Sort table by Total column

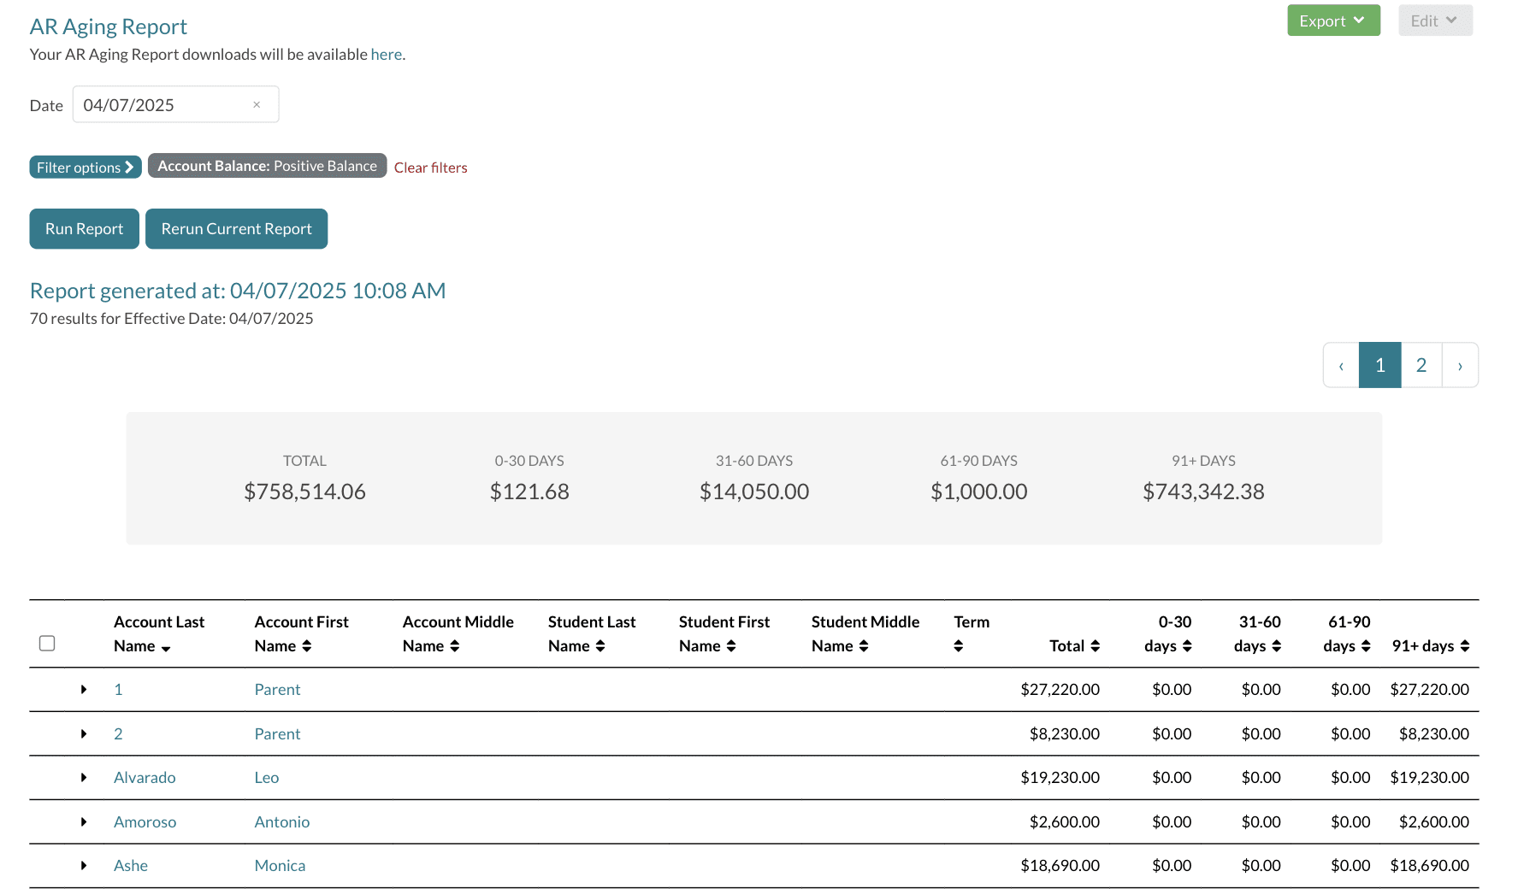point(1095,646)
